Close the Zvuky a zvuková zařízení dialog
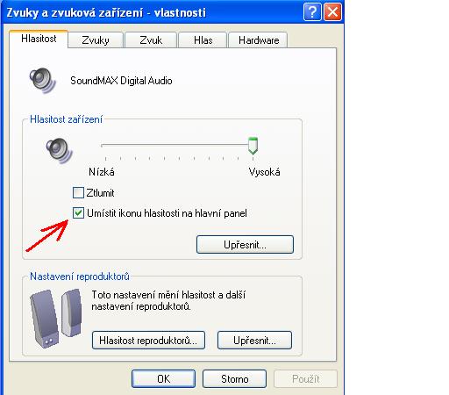Screen dimensions: 449x395 click(332, 12)
